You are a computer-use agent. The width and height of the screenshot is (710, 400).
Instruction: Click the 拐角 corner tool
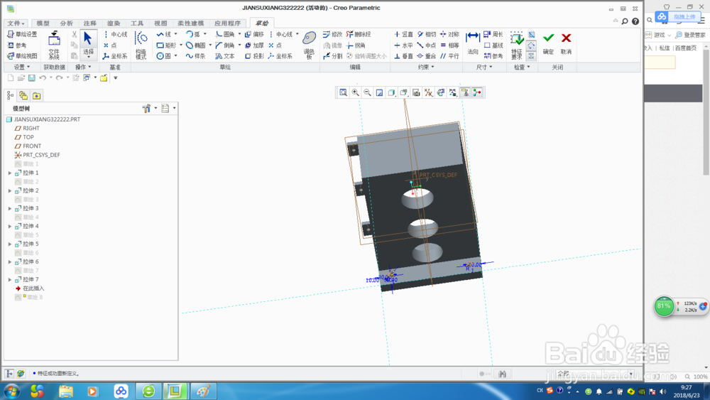click(x=356, y=45)
